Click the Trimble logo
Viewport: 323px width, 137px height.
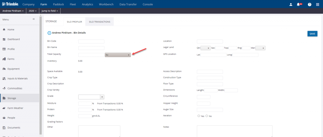tap(10, 4)
